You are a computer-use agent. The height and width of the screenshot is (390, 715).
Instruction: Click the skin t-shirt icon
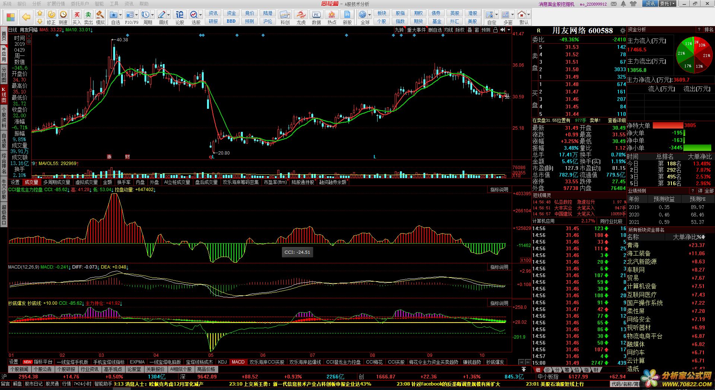coord(633,4)
